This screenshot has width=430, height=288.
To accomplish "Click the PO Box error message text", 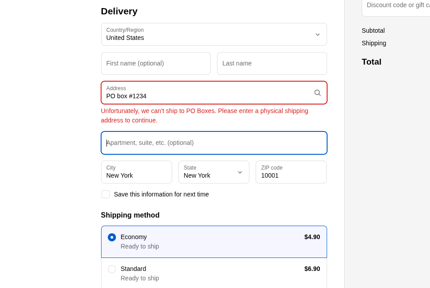I will 204,115.
